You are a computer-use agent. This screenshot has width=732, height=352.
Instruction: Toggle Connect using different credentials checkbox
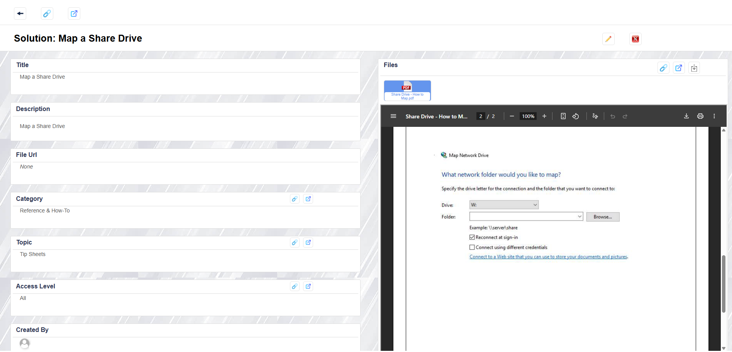[x=472, y=248]
